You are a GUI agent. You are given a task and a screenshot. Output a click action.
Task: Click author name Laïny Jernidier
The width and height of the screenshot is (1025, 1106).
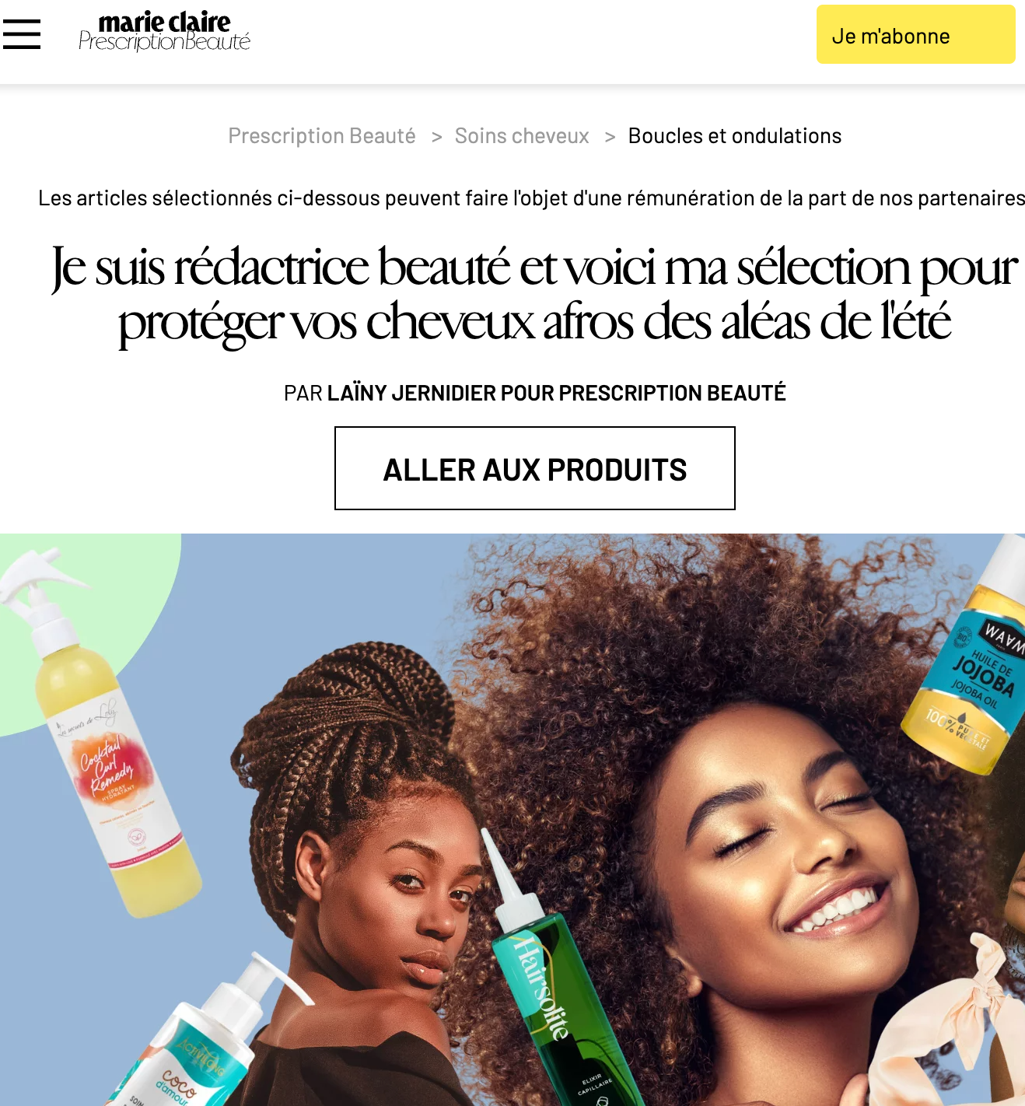pyautogui.click(x=411, y=393)
